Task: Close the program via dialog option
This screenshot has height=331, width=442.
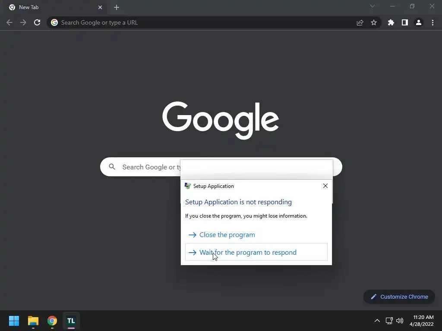Action: tap(256, 235)
